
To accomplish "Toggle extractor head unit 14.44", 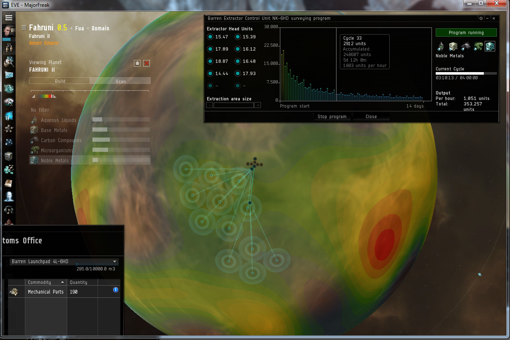I will coord(210,74).
